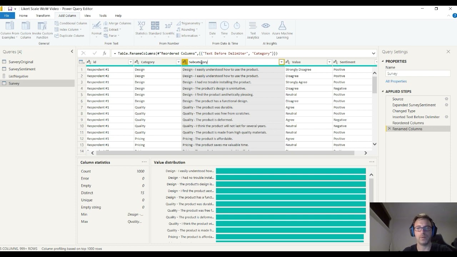This screenshot has width=457, height=257.
Task: Collapse the Queries pane
Action: 72,52
